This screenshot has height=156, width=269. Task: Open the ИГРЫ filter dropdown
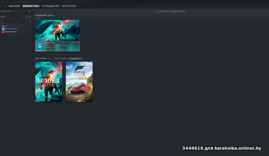[12, 17]
